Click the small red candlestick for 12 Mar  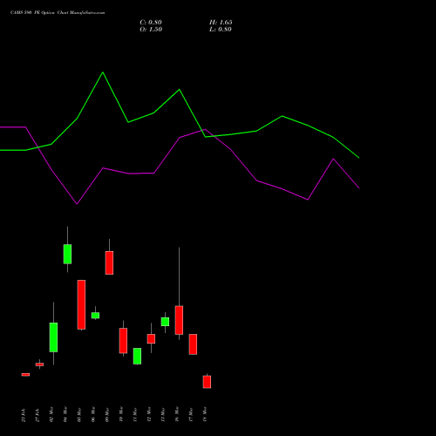click(x=151, y=338)
